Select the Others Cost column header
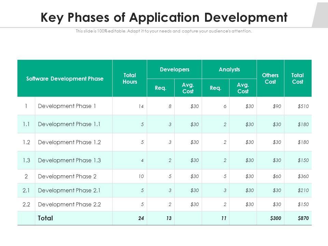The image size is (328, 246). click(x=270, y=79)
